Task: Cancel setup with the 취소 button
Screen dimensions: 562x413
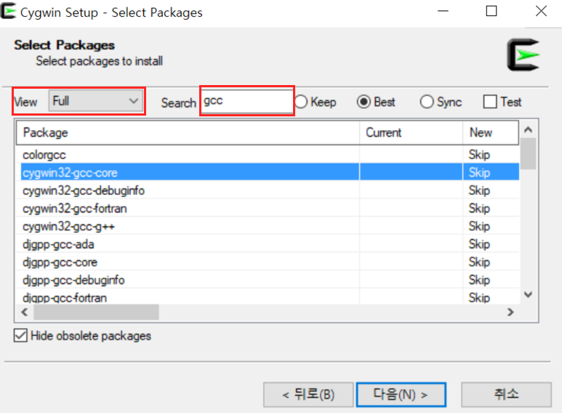Action: 507,395
